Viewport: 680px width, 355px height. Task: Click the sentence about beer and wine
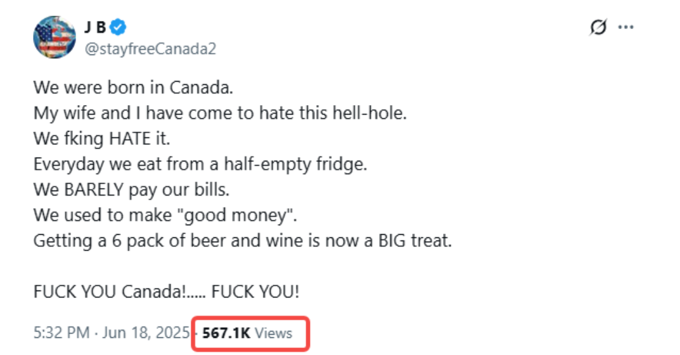coord(242,241)
